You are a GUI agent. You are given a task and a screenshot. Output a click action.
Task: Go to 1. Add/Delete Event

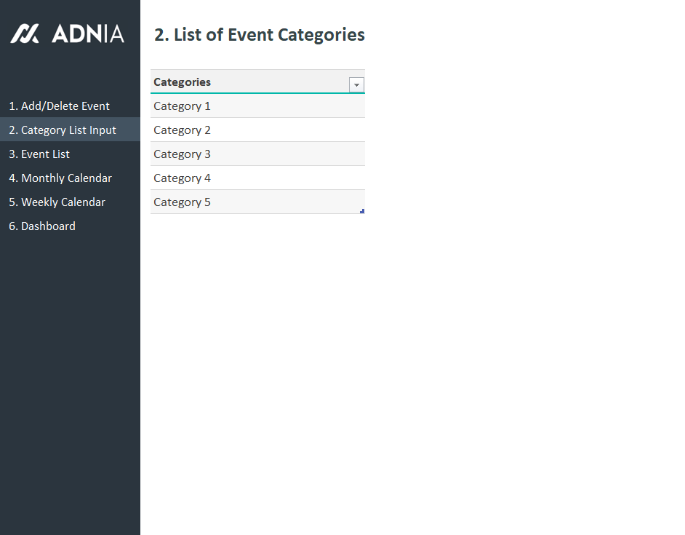[x=59, y=106]
